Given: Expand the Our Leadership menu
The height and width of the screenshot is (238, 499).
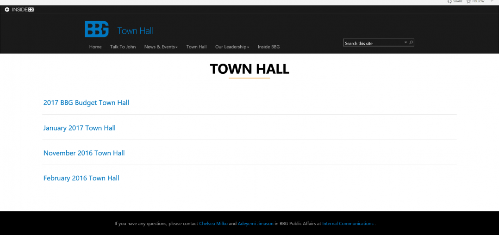Looking at the screenshot, I should pos(232,47).
